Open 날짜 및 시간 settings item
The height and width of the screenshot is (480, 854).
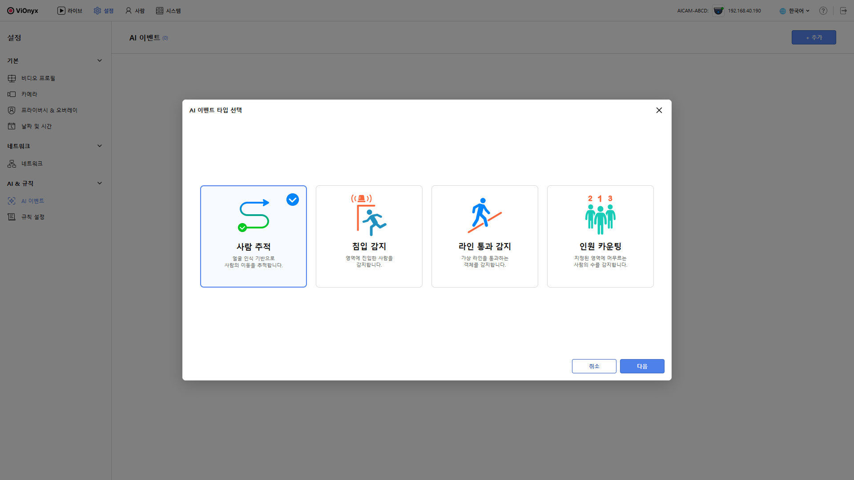tap(36, 126)
